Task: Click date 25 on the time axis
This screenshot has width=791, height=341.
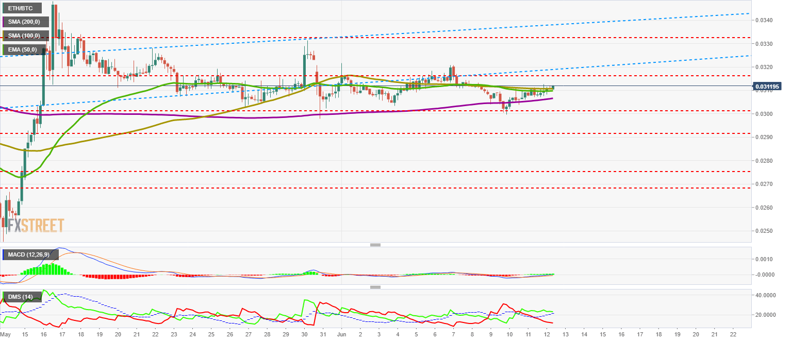Action: click(x=211, y=334)
